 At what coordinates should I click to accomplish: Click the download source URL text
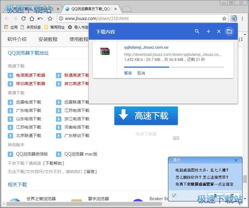(172, 54)
